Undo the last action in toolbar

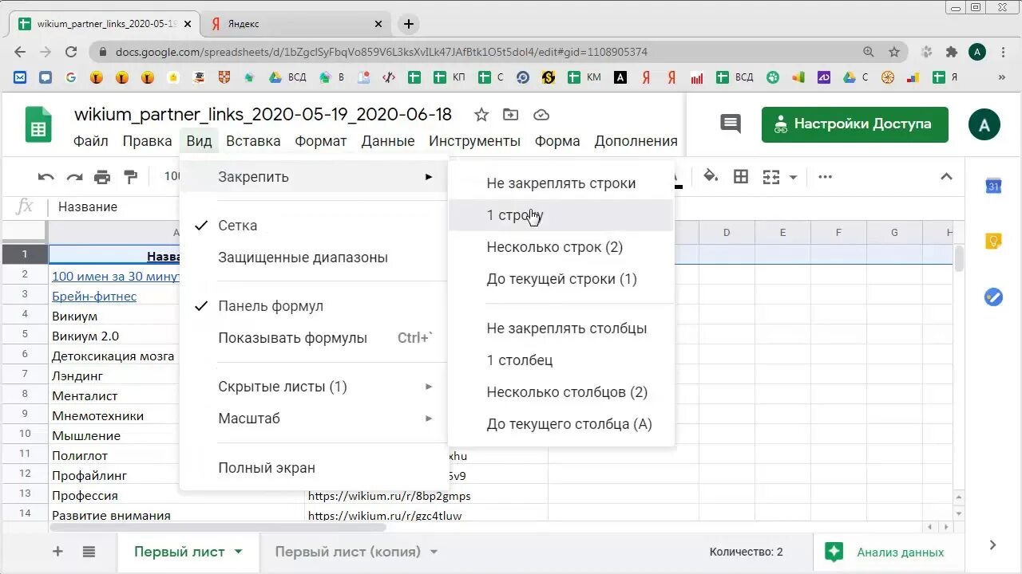tap(46, 177)
